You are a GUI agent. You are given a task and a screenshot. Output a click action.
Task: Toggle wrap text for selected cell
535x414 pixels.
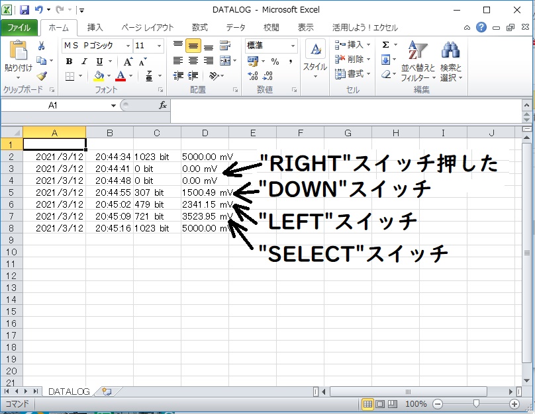point(224,45)
